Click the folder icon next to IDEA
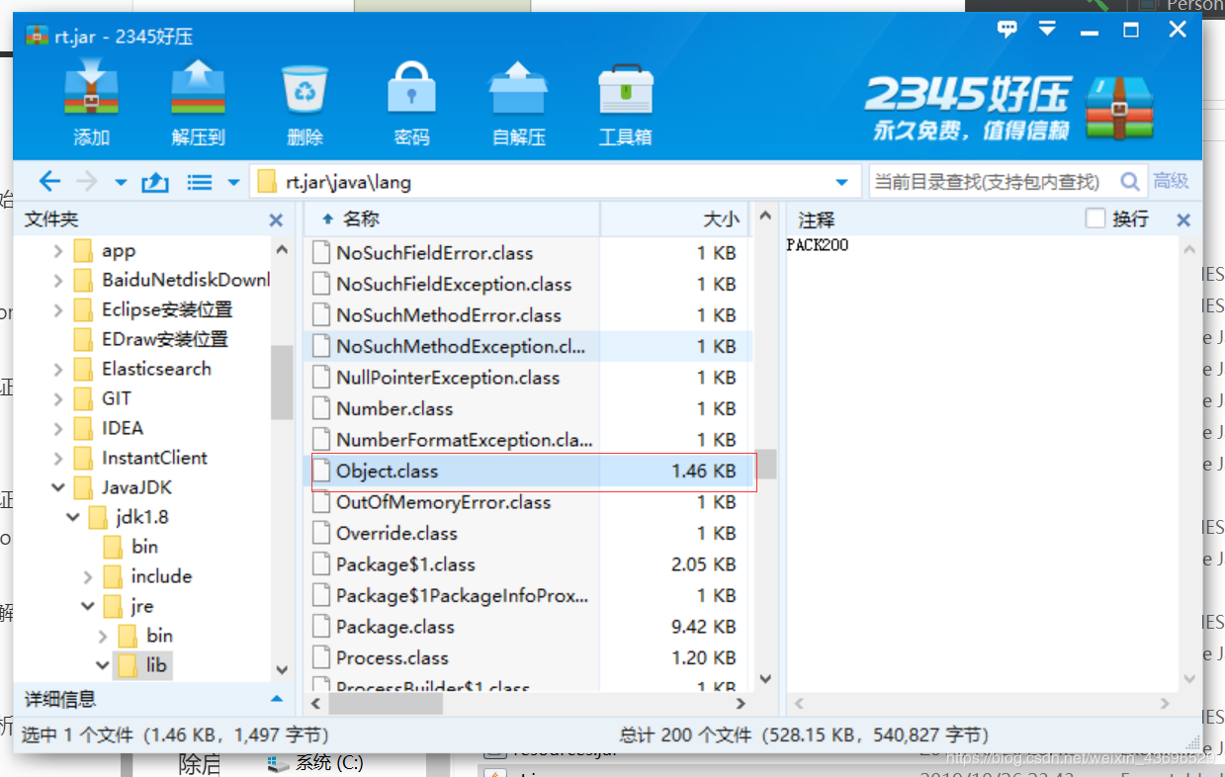The height and width of the screenshot is (777, 1225). [83, 428]
